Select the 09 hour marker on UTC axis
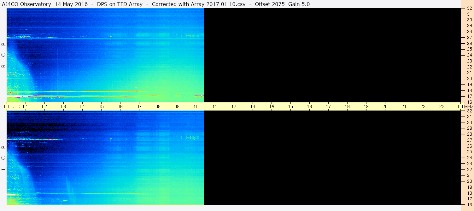This screenshot has width=474, height=211. tap(177, 106)
